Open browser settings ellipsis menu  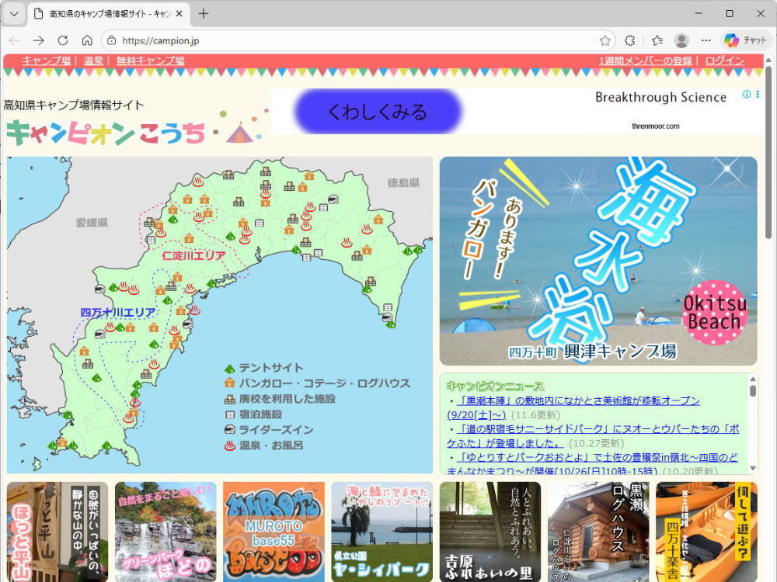click(706, 40)
